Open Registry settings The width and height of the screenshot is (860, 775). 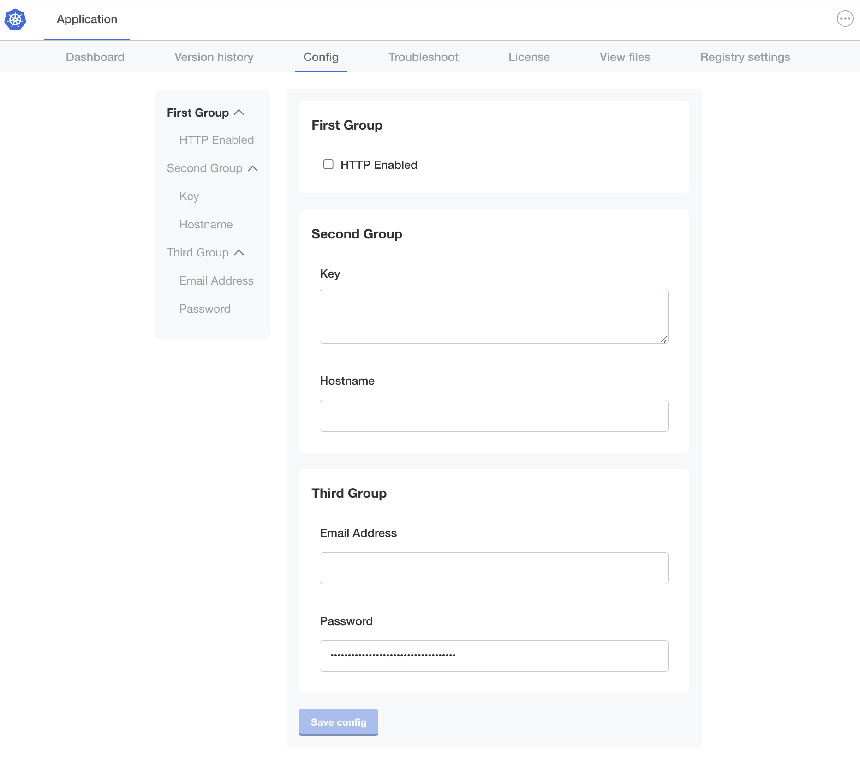(x=745, y=57)
